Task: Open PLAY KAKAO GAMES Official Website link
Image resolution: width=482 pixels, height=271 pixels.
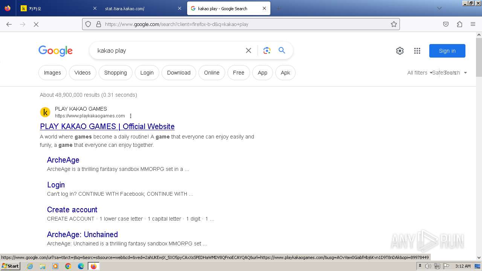Action: (107, 126)
